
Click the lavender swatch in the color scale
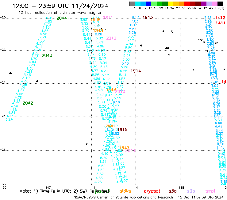click(x=209, y=4)
